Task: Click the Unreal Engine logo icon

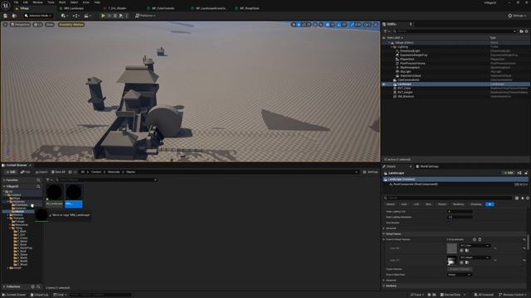Action: coord(6,5)
